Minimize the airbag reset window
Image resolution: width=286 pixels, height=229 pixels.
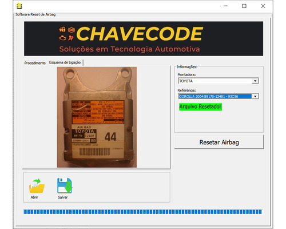coord(225,6)
